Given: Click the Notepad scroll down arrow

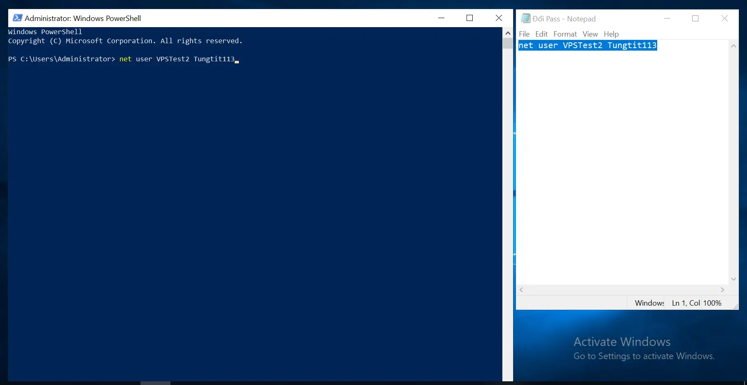Looking at the screenshot, I should (x=733, y=279).
